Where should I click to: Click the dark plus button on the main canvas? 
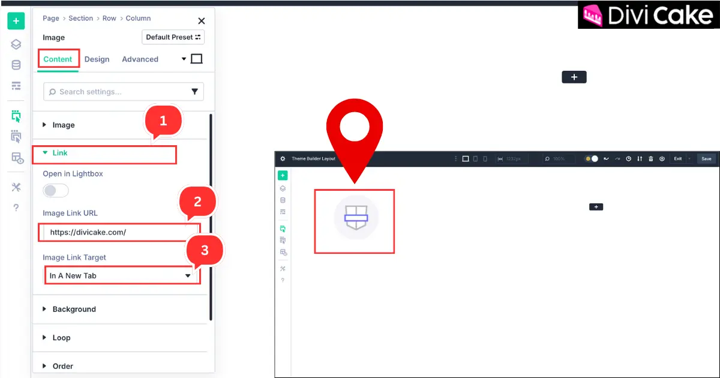pos(574,77)
